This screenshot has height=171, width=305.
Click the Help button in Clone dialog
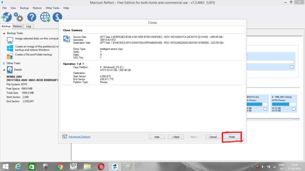pyautogui.click(x=157, y=137)
